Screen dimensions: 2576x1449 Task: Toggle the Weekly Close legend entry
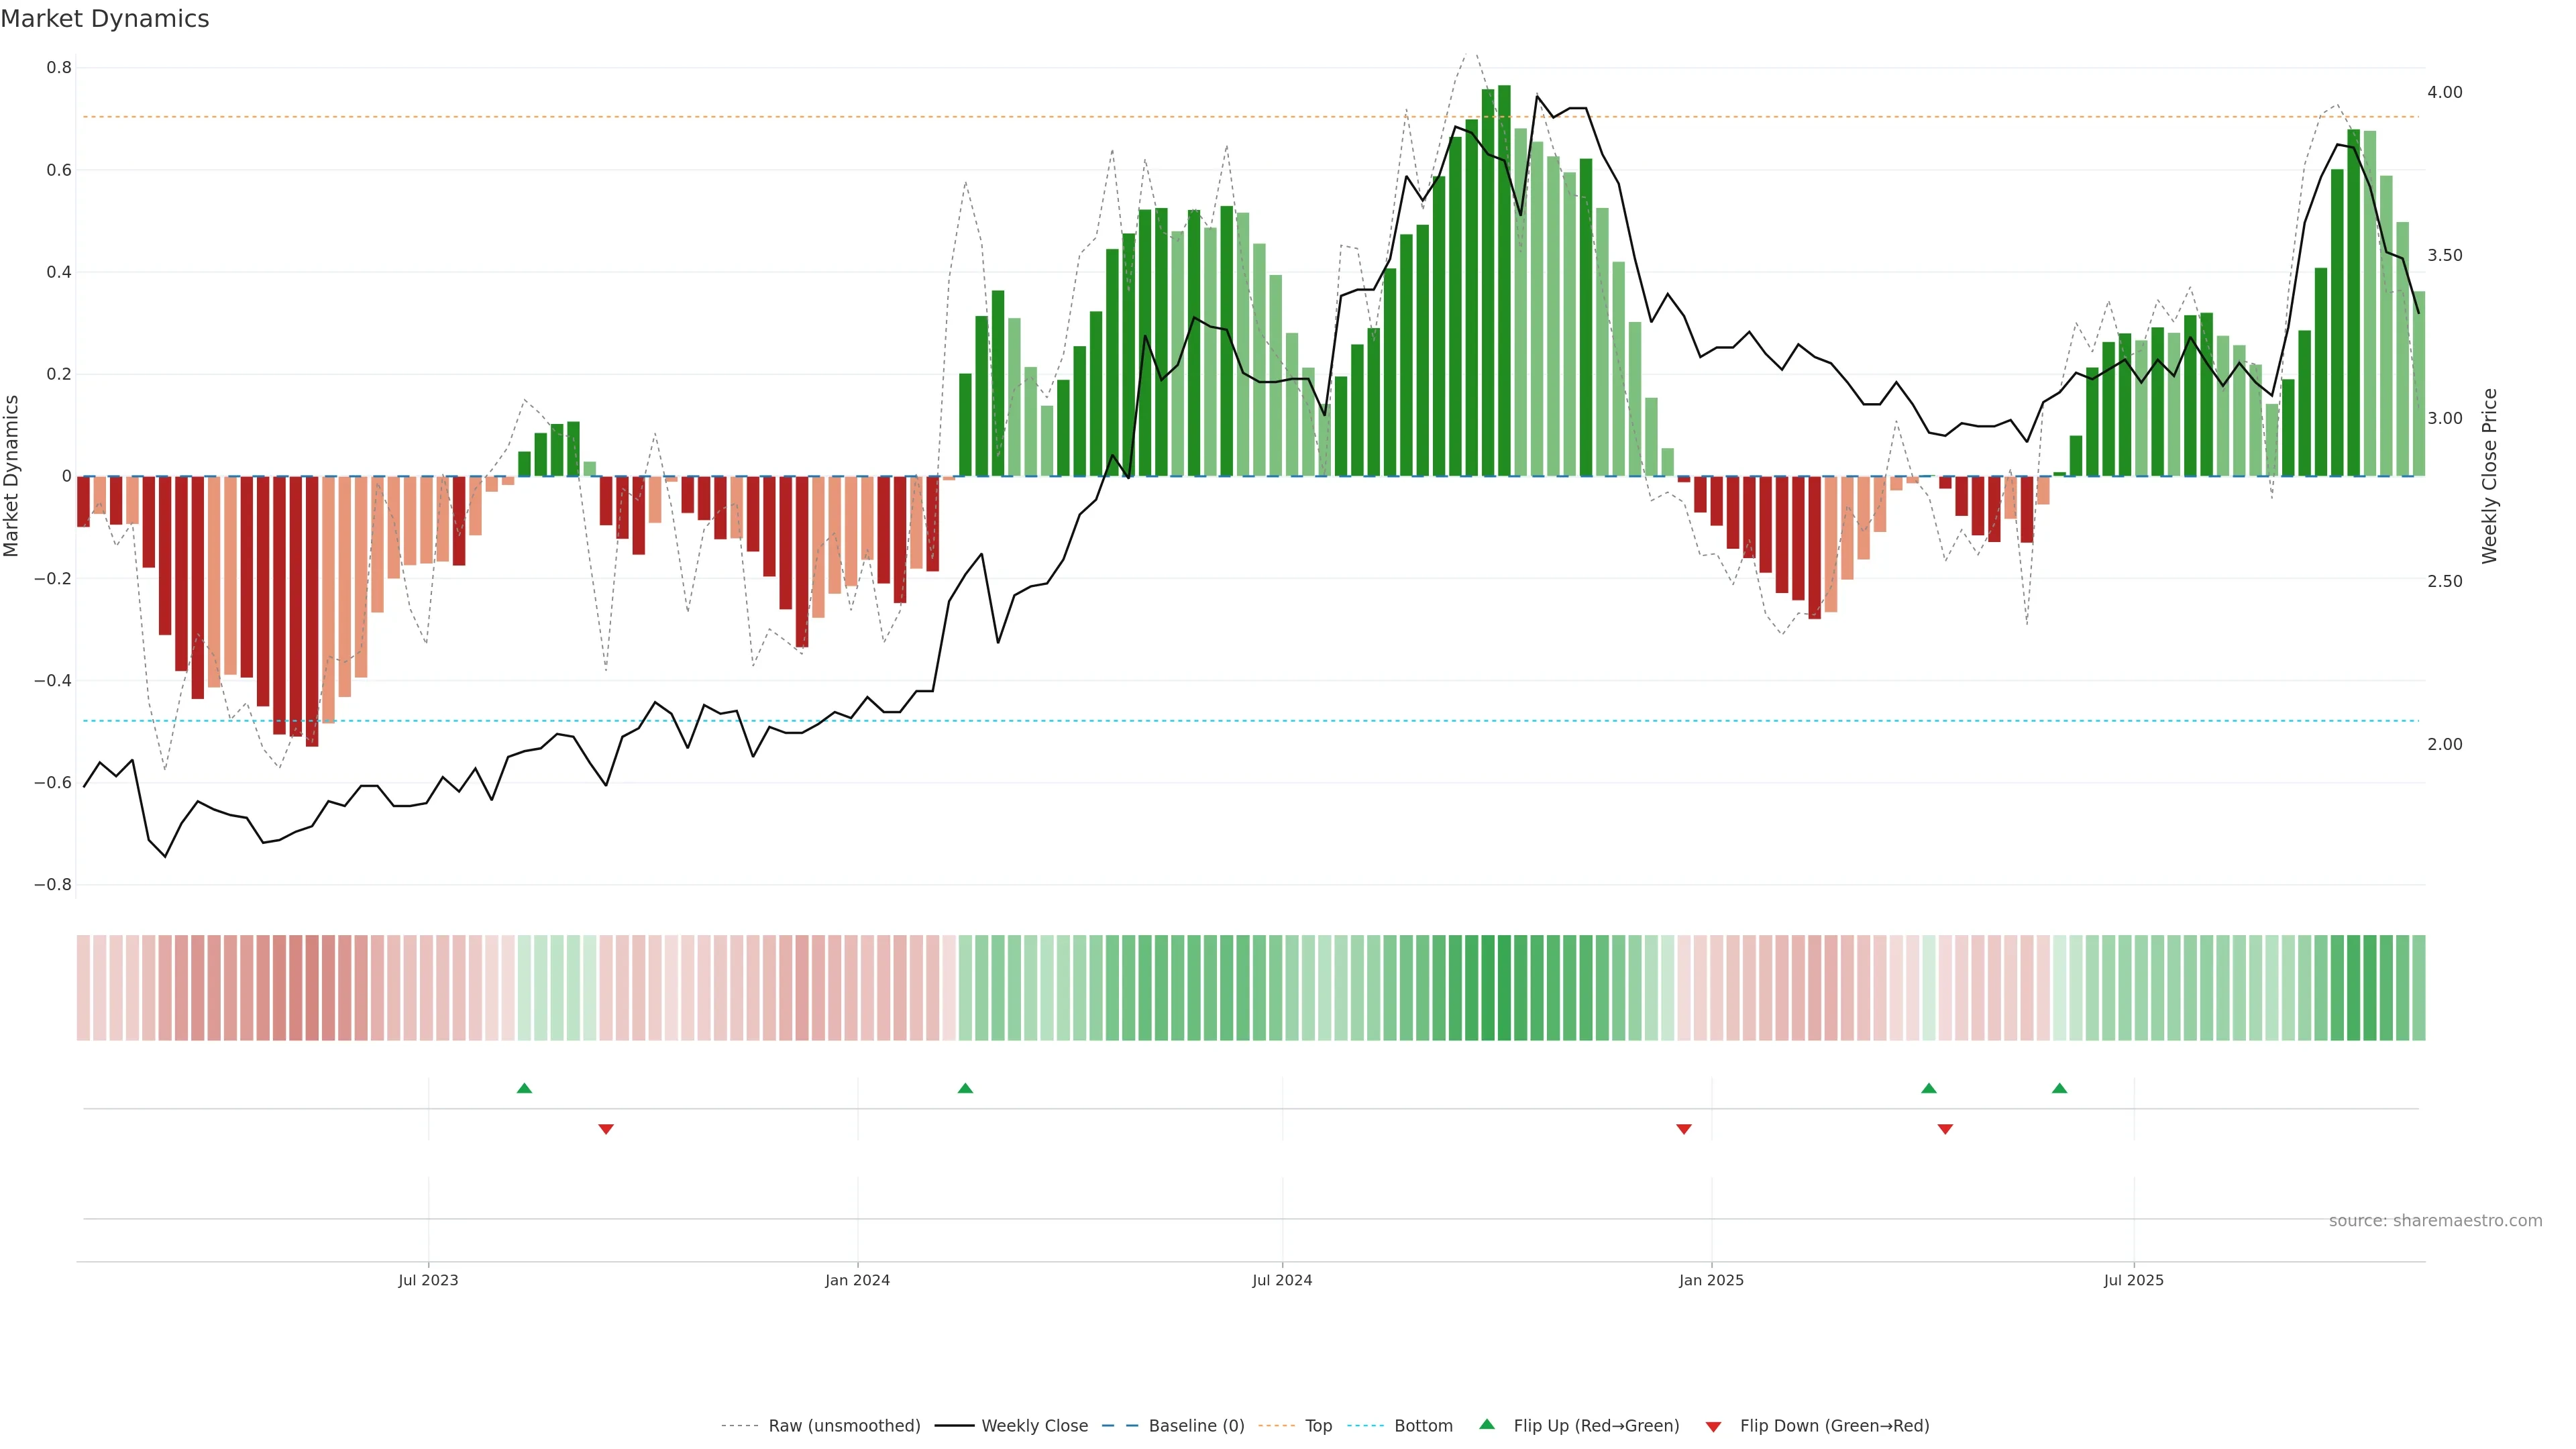point(1034,1426)
